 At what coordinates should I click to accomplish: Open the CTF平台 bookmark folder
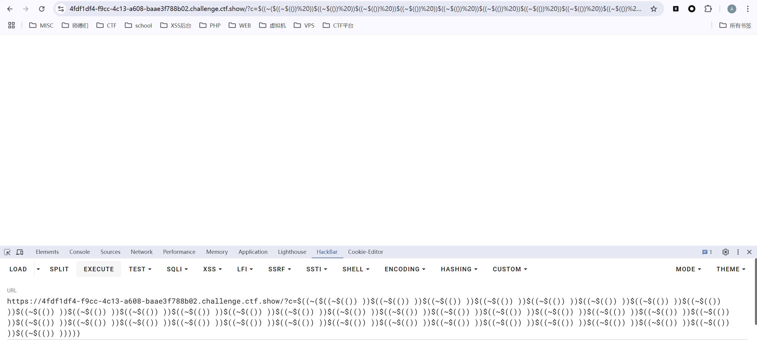tap(338, 25)
